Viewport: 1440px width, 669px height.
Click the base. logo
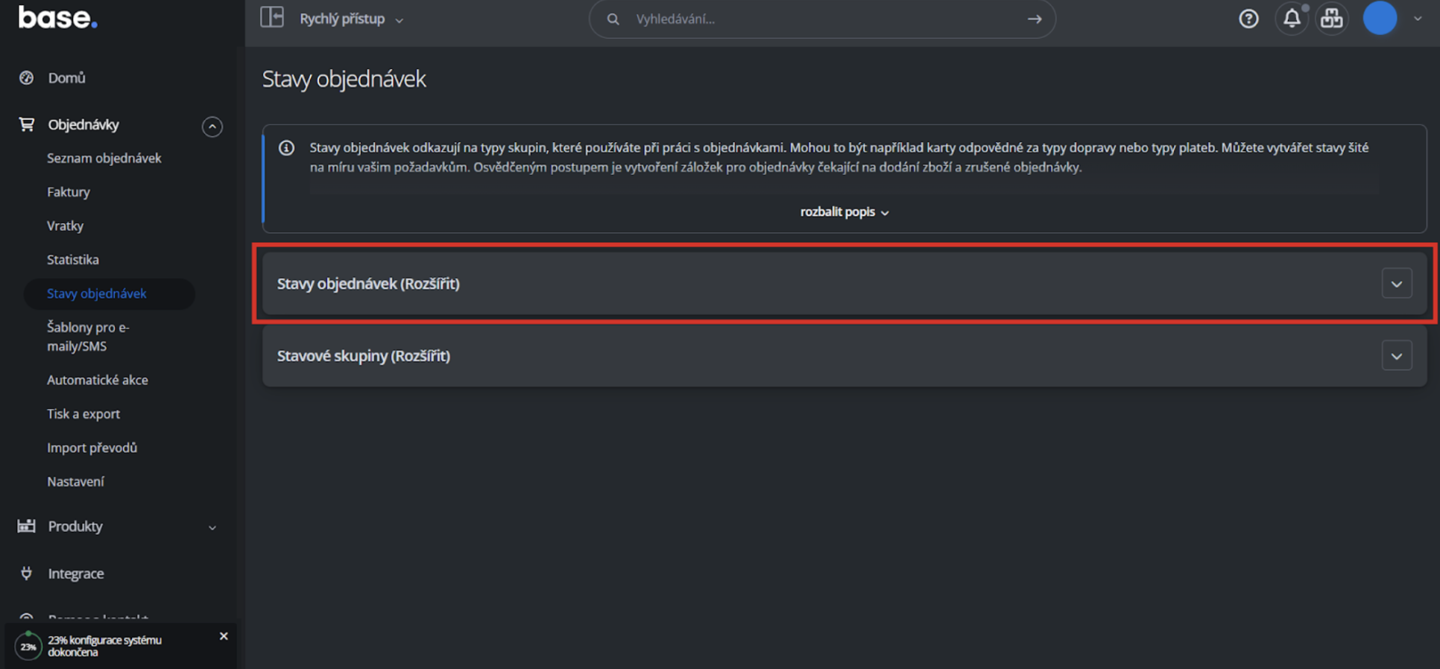coord(57,17)
